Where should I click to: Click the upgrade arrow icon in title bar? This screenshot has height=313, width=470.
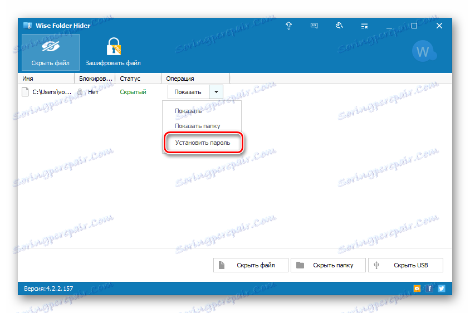click(x=288, y=26)
